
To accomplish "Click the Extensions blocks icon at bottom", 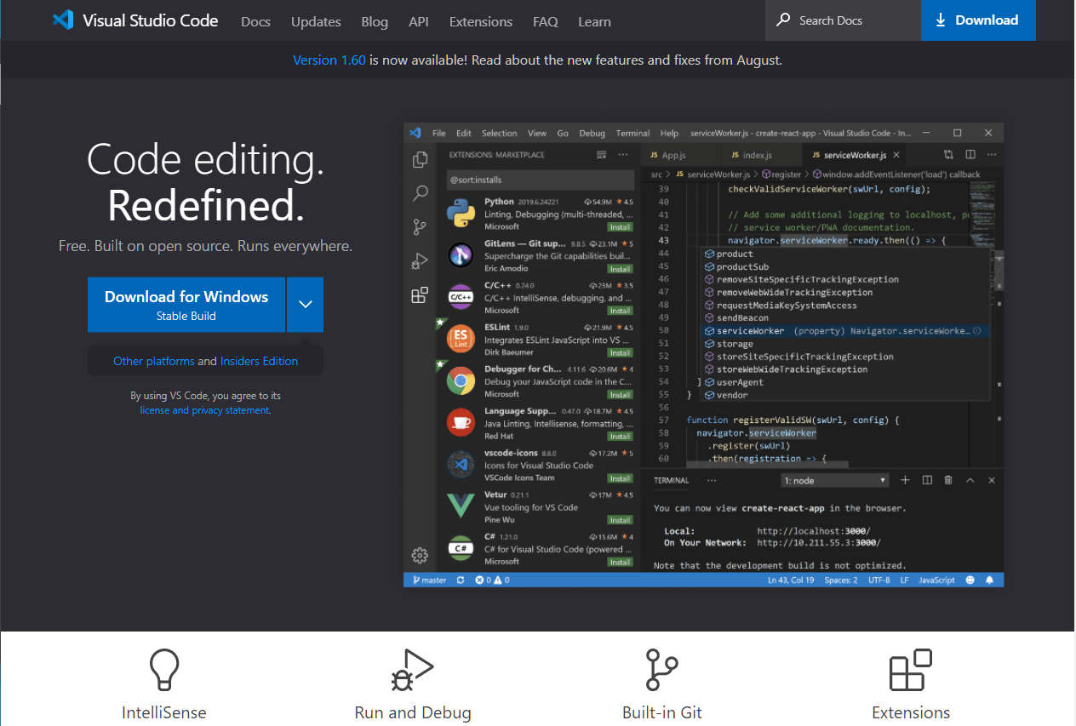I will coord(911,670).
